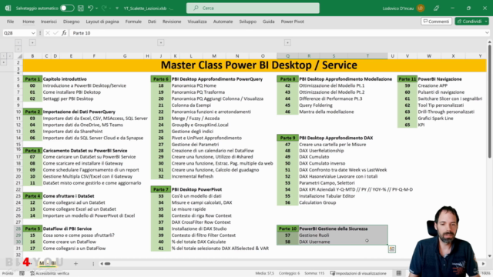Select the green Parte 1 cell

pos(32,79)
